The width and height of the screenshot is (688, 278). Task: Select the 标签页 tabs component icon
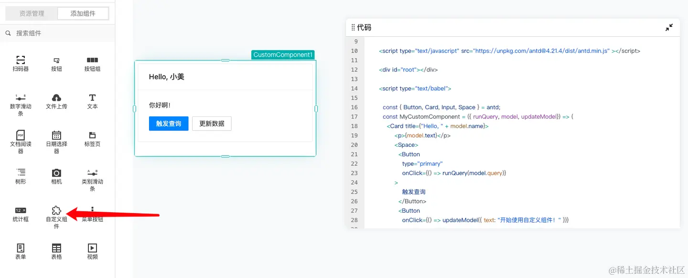pyautogui.click(x=92, y=135)
